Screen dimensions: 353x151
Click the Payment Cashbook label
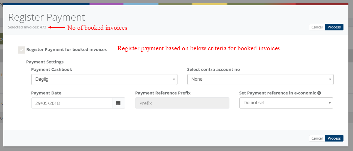52,70
